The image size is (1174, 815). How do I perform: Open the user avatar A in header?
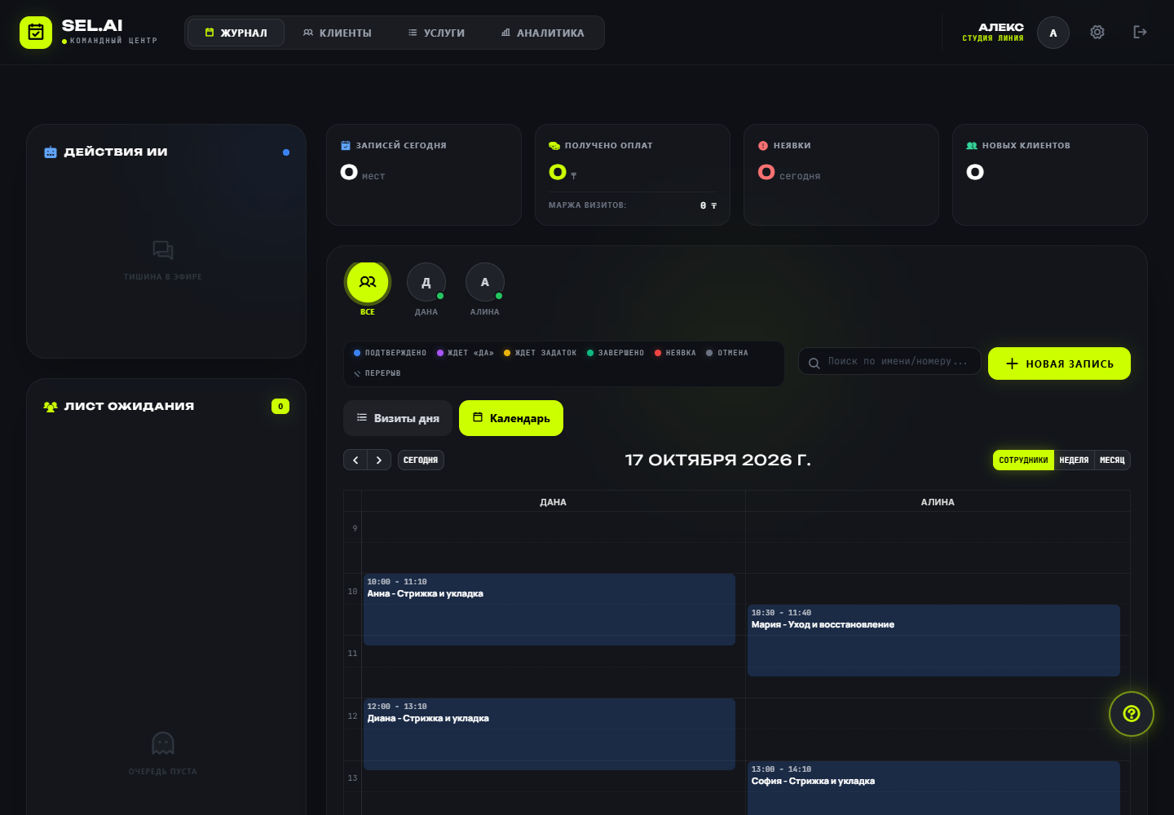1053,33
